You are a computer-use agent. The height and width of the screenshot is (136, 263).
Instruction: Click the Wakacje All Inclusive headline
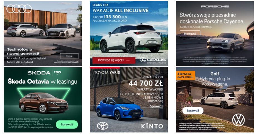120,10
